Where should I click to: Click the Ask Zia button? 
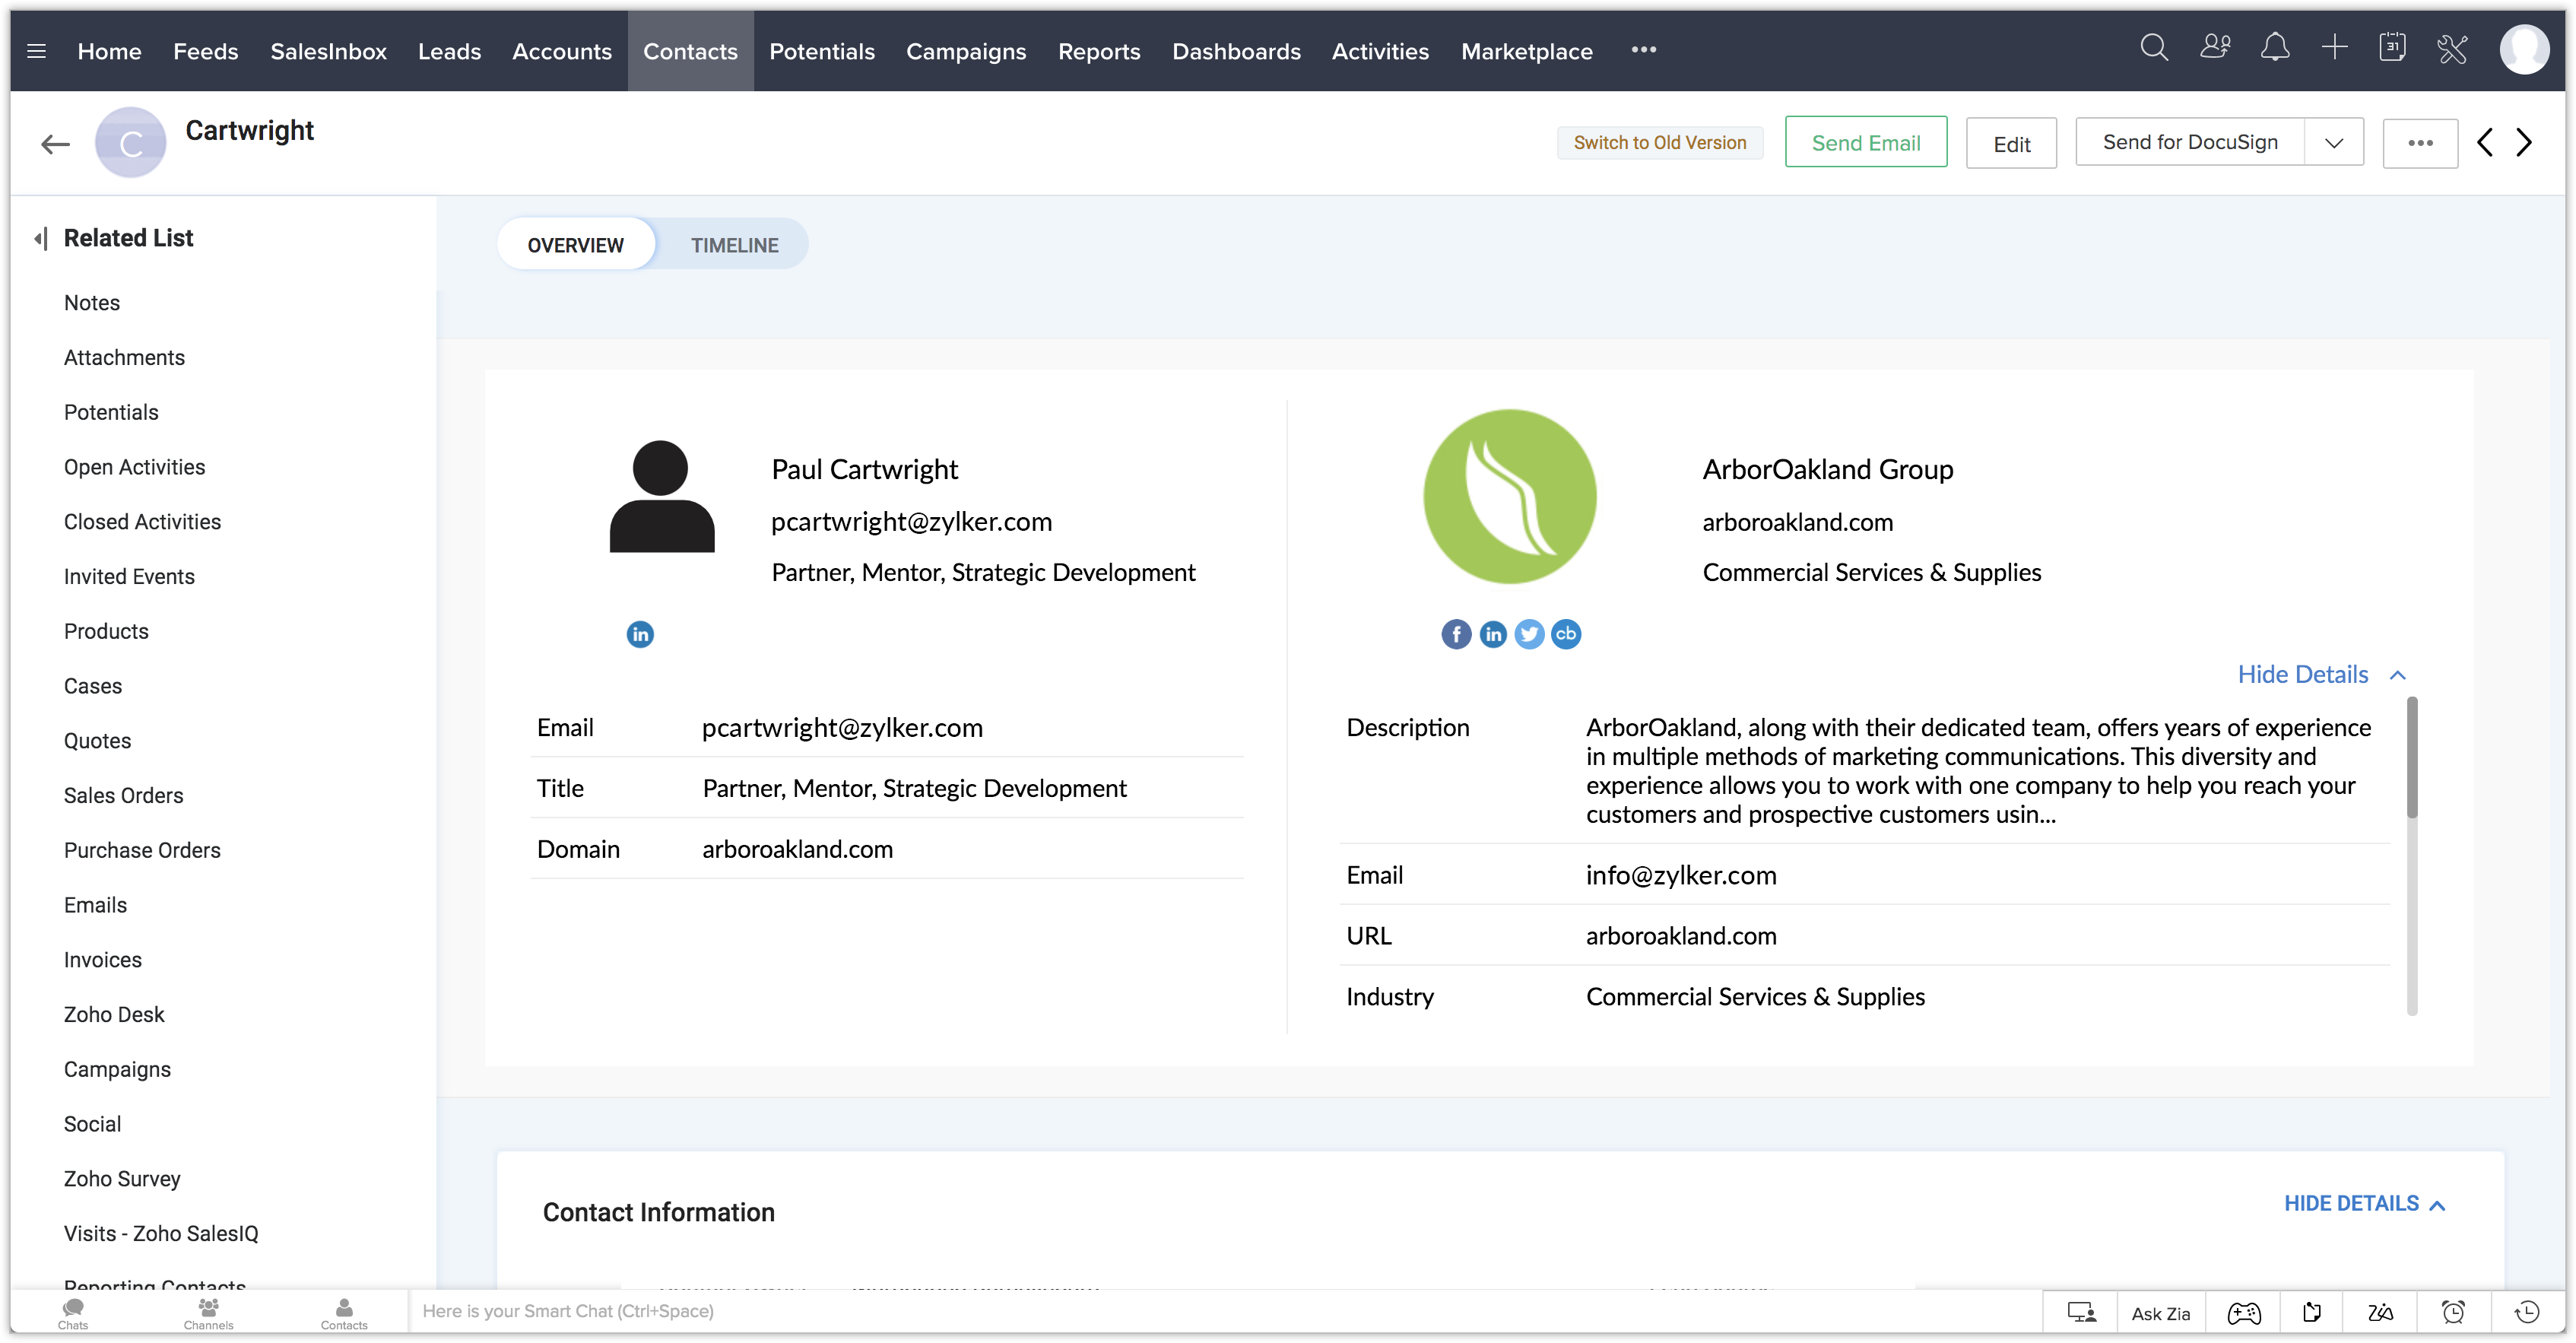pos(2160,1313)
